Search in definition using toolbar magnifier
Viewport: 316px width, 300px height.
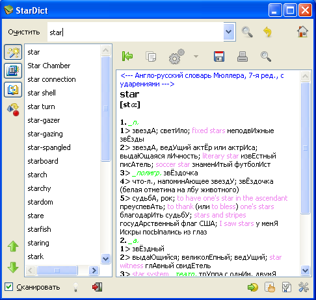(x=266, y=56)
